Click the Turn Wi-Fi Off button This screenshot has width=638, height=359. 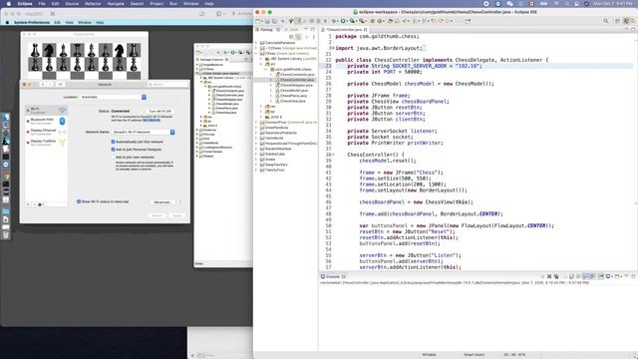click(x=159, y=111)
